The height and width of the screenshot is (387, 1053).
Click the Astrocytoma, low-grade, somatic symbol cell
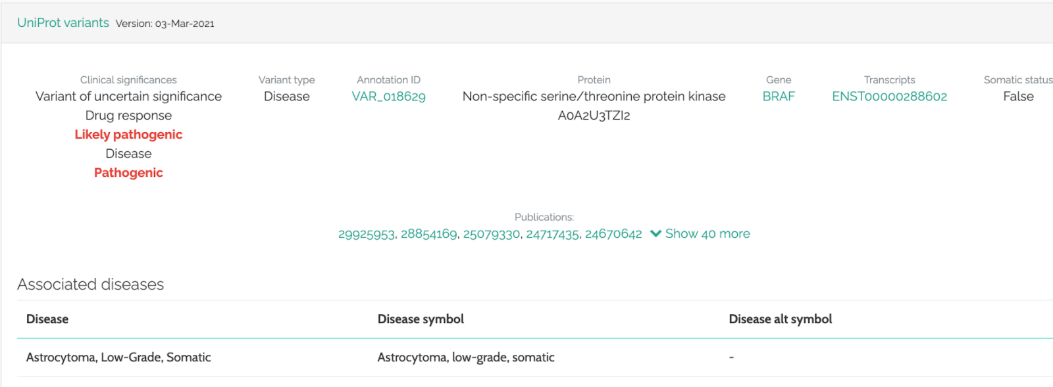tap(466, 357)
